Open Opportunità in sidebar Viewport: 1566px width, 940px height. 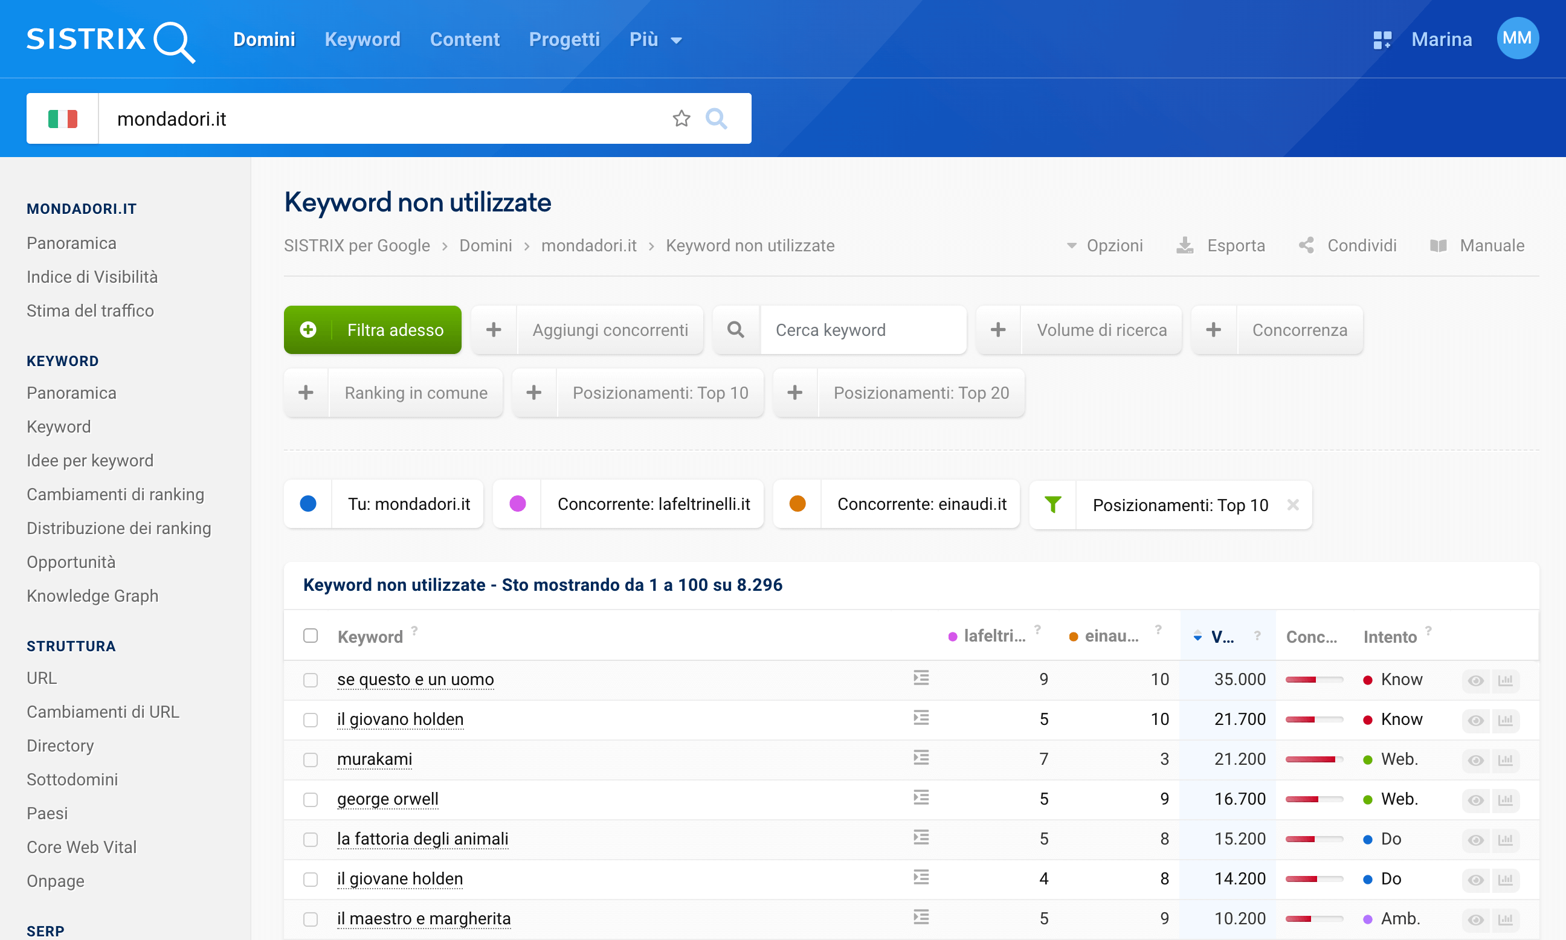[x=71, y=562]
